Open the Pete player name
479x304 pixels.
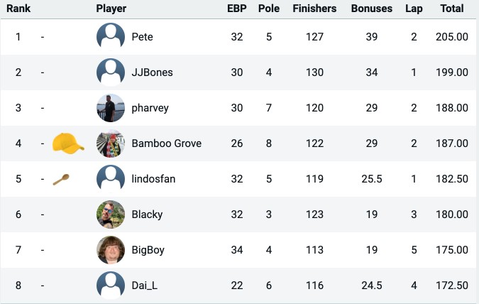[x=142, y=37]
